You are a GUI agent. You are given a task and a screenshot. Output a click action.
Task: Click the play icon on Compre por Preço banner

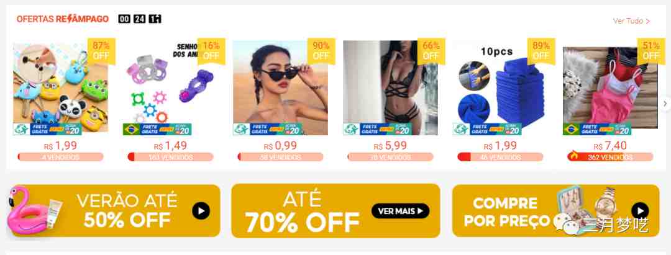(x=640, y=210)
